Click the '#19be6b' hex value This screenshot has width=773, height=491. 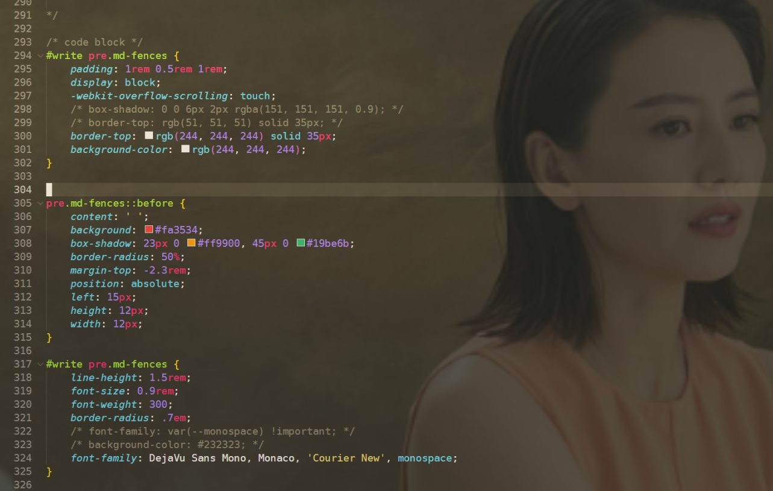click(328, 243)
